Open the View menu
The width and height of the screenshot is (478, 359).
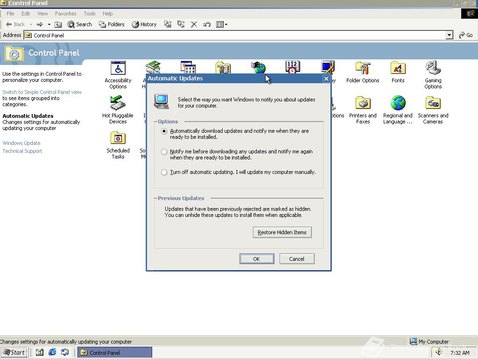(x=42, y=14)
